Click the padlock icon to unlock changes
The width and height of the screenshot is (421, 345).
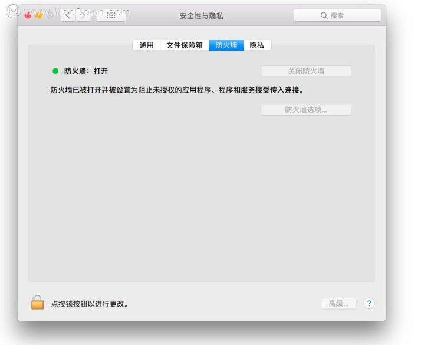(37, 303)
